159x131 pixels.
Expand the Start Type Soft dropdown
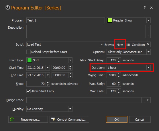coord(70,60)
